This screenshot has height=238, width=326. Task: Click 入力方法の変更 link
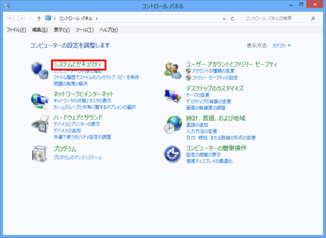[x=202, y=131]
